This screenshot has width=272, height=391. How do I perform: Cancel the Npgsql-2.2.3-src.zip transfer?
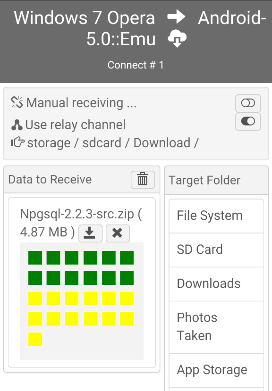click(118, 233)
